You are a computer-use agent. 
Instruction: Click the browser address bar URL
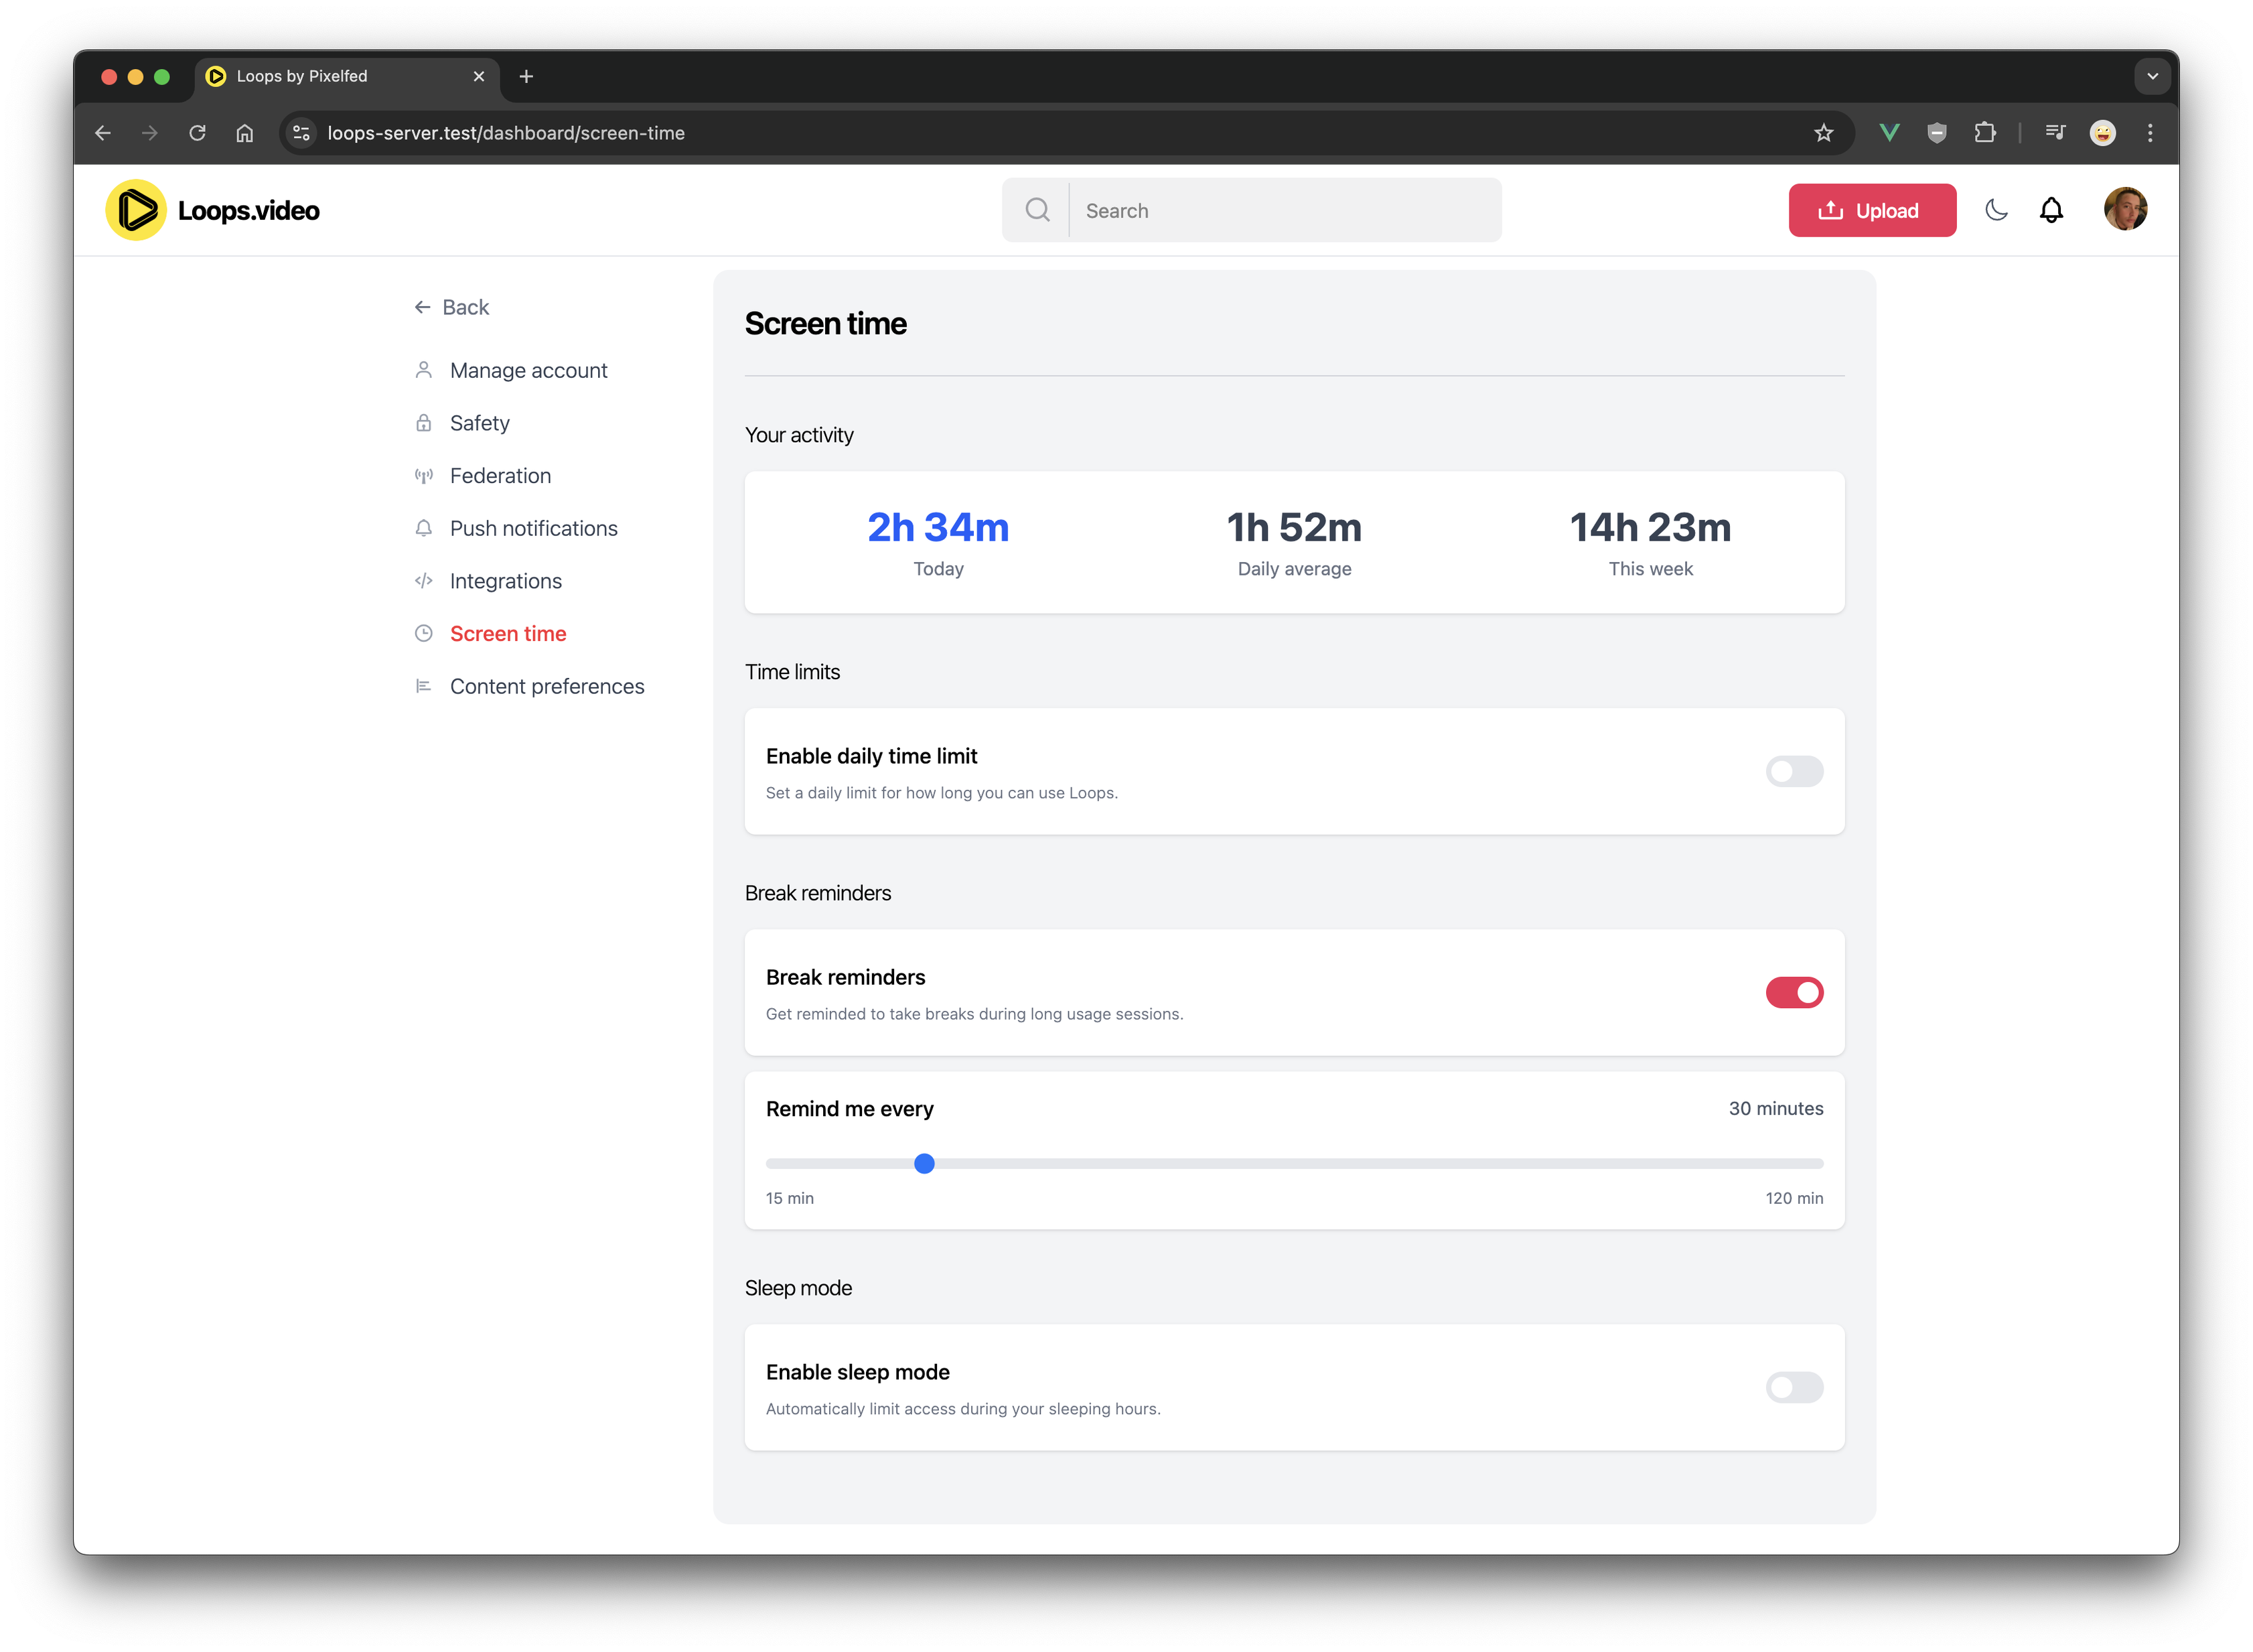(506, 133)
